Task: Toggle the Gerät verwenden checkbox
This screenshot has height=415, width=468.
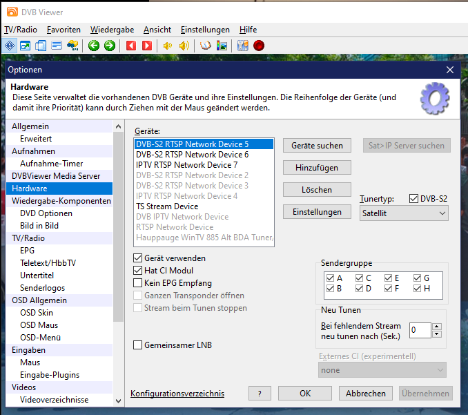Action: [x=137, y=258]
